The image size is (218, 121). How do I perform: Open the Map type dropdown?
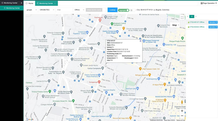point(175,25)
